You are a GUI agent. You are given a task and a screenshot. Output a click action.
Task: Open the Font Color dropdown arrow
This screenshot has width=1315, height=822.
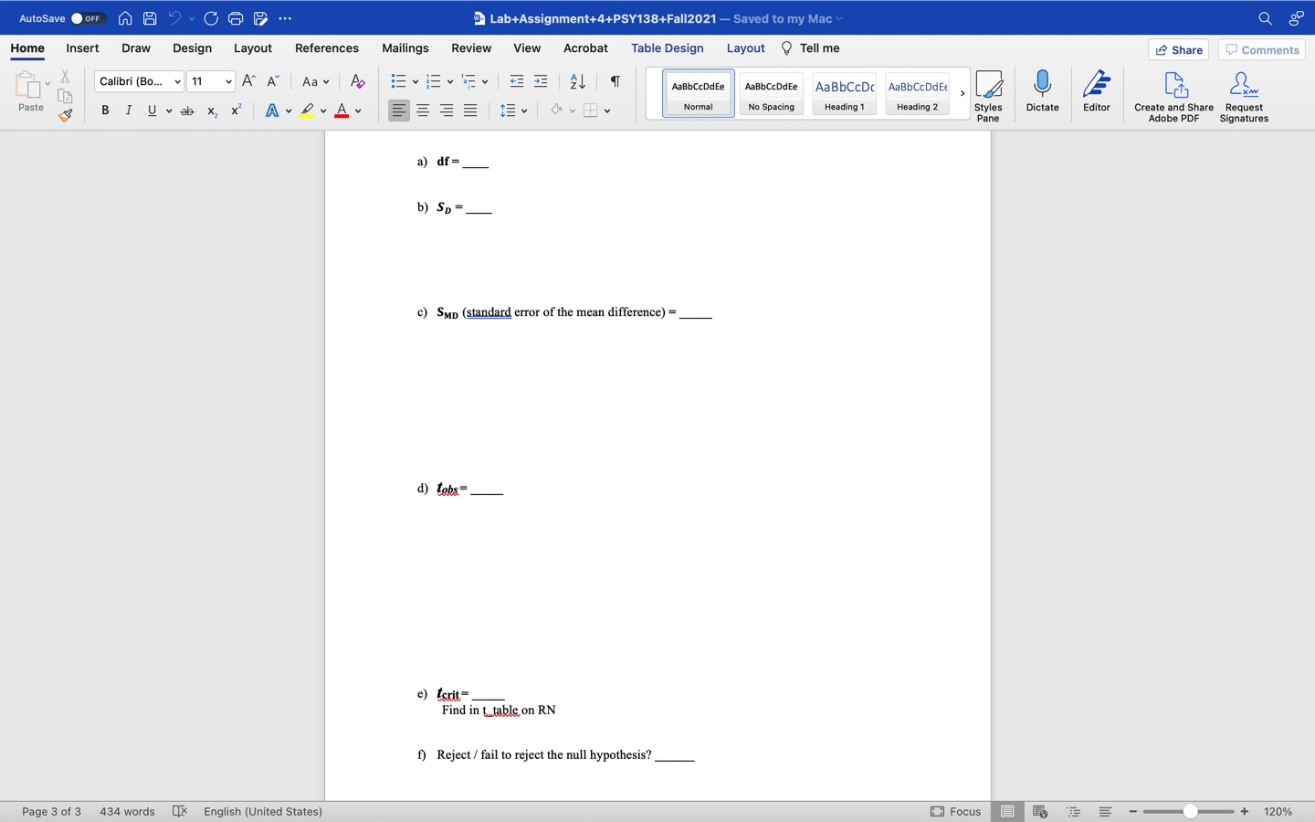click(x=358, y=111)
